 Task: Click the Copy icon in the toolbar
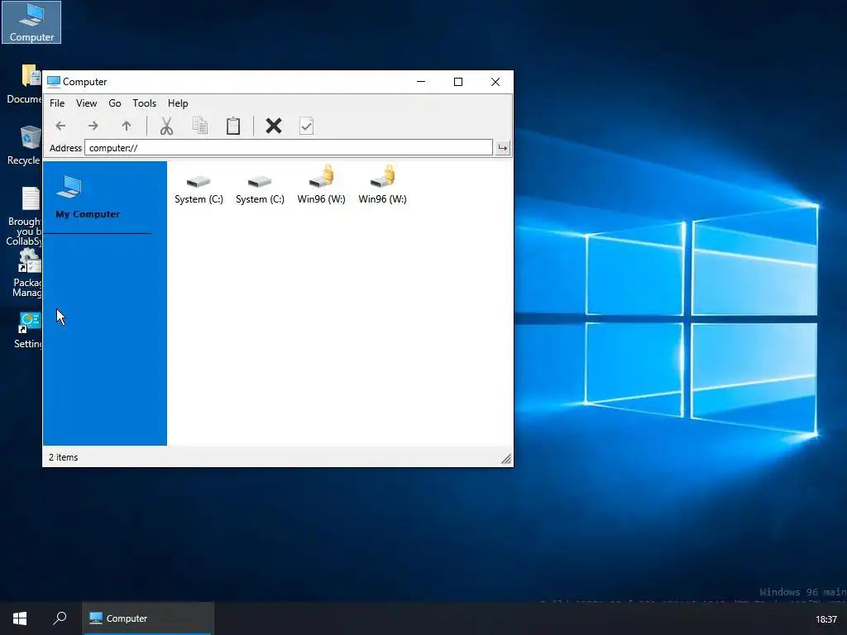(200, 126)
